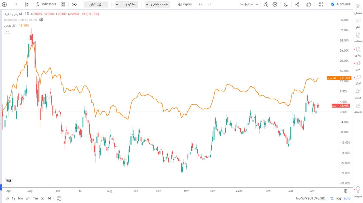Open the layout grid templates icon
This screenshot has height=203, width=363.
click(63, 4)
